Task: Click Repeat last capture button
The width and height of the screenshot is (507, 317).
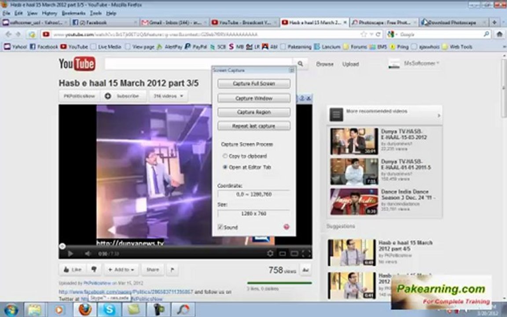Action: [254, 126]
